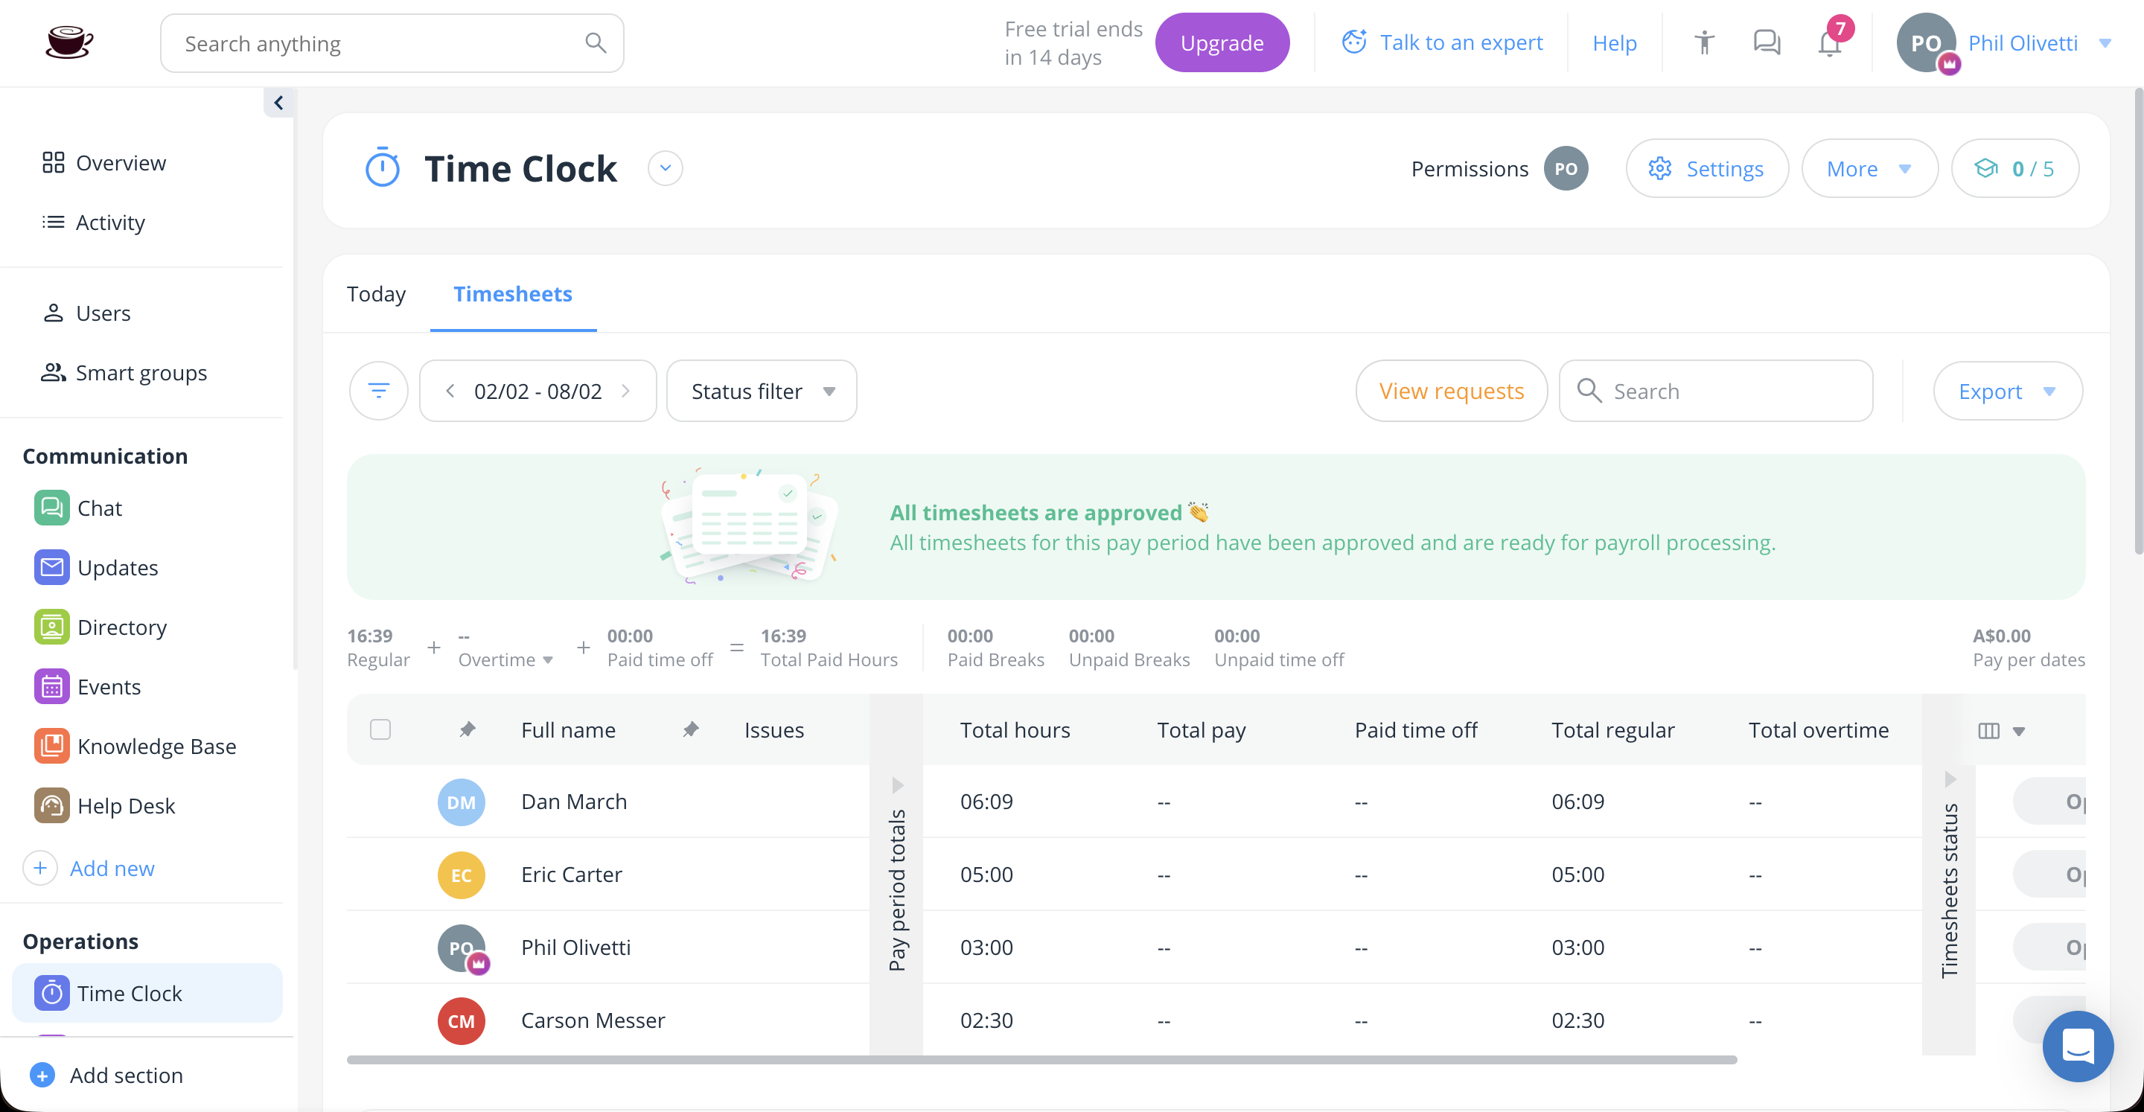2144x1112 pixels.
Task: Expand the Overtime breakdown dropdown
Action: tap(548, 660)
